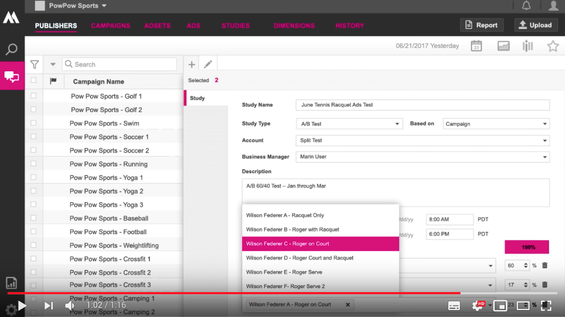The width and height of the screenshot is (565, 317).
Task: Delete the 17 percent group with trash icon
Action: pos(545,285)
